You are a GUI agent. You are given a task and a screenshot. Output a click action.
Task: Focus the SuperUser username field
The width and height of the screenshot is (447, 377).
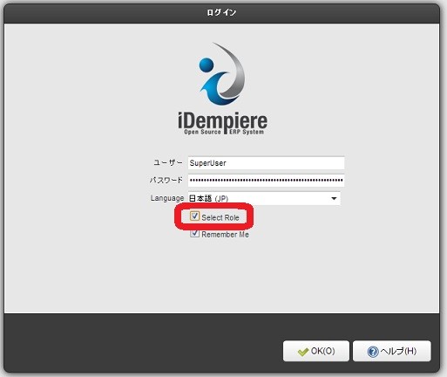[x=266, y=163]
